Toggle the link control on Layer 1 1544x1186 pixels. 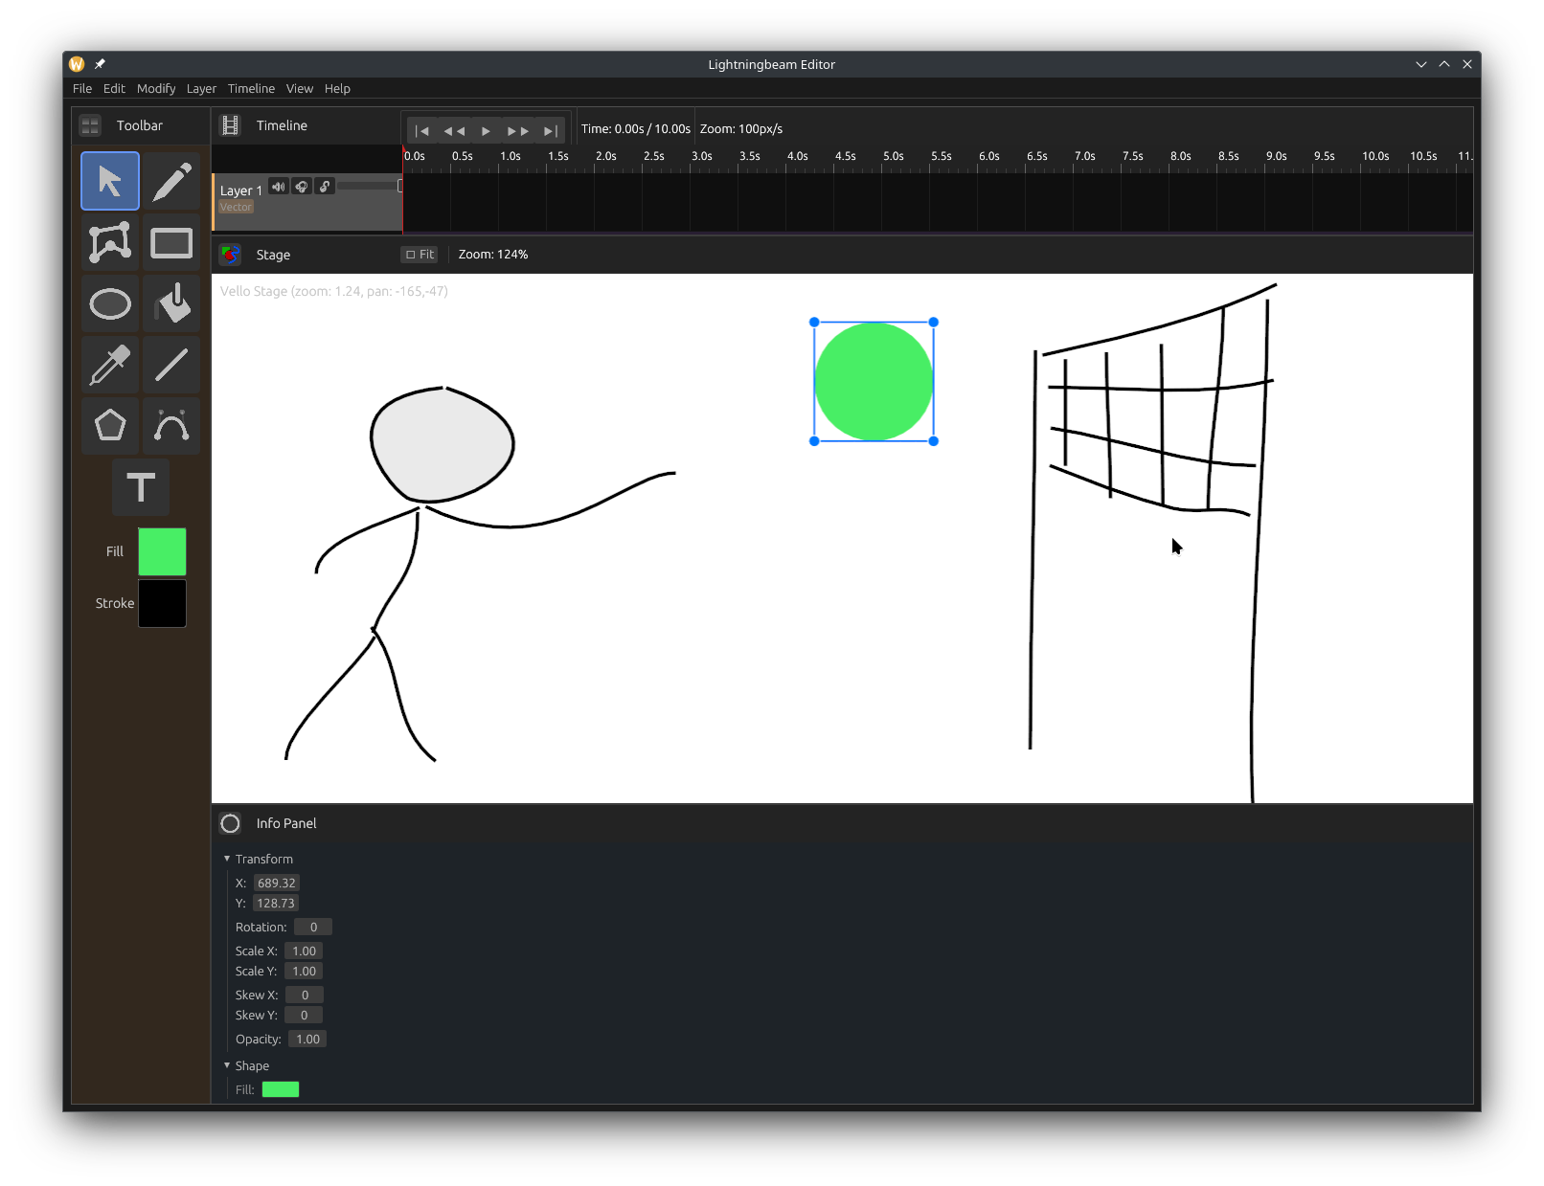[325, 186]
